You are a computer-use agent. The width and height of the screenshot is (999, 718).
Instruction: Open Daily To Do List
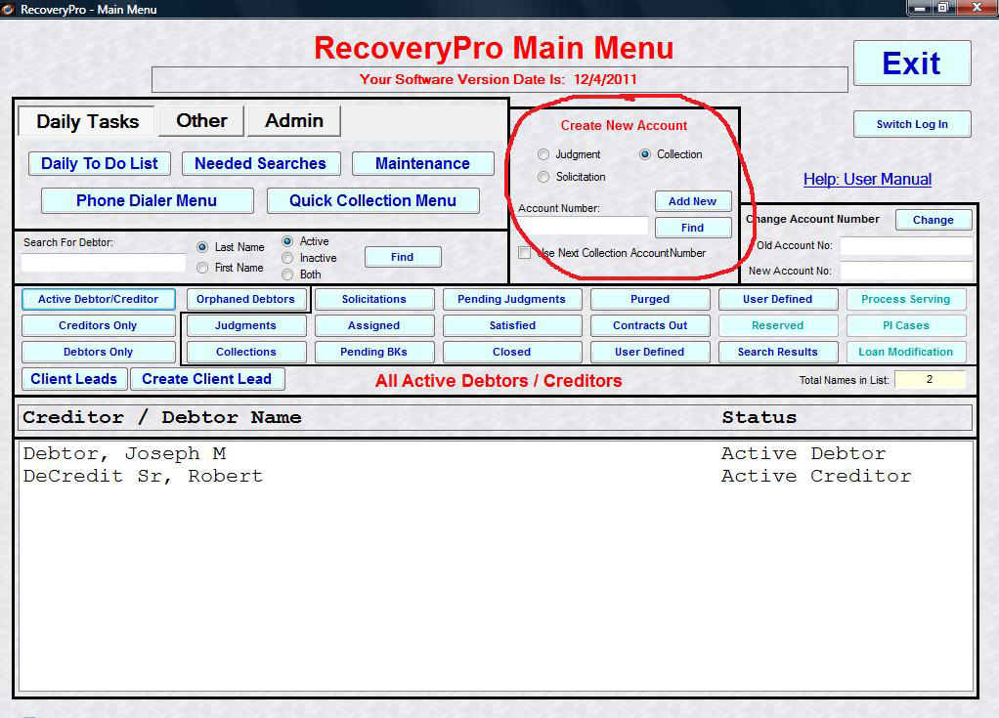[x=100, y=163]
